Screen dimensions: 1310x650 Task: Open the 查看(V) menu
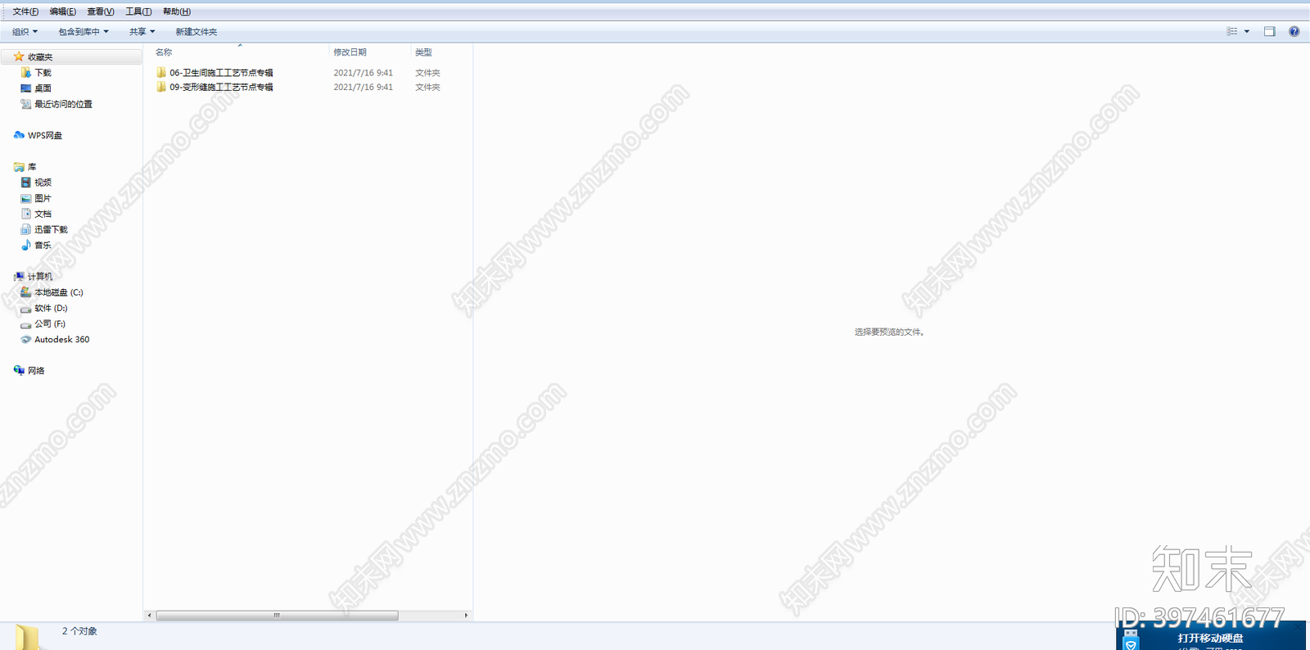[101, 11]
